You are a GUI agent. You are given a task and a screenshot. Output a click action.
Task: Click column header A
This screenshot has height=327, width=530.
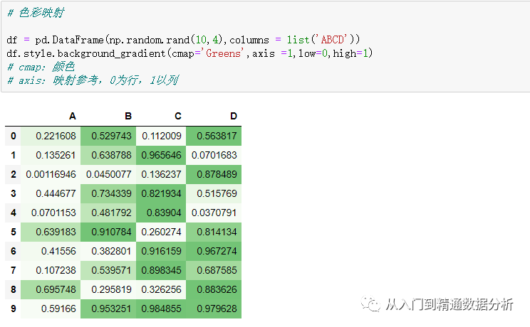point(73,116)
